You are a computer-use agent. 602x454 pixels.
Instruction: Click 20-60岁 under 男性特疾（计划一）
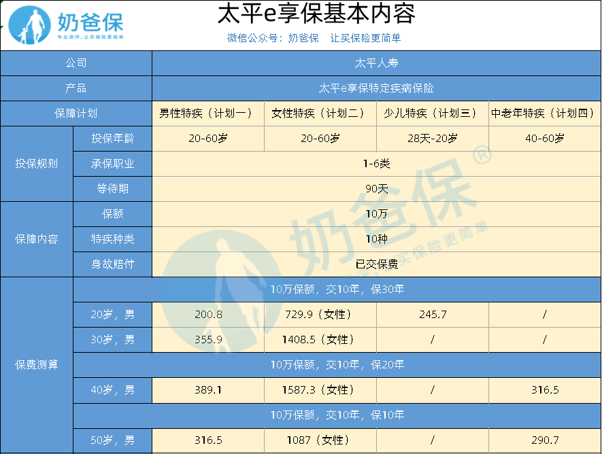point(208,139)
